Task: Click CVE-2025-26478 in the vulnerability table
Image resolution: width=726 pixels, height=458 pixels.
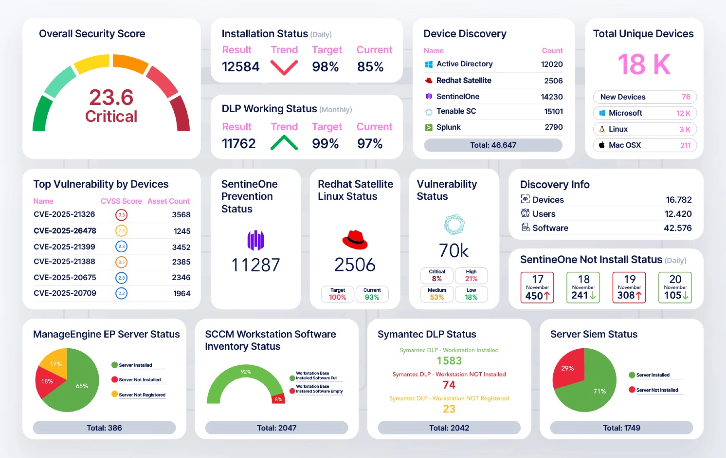Action: tap(65, 230)
